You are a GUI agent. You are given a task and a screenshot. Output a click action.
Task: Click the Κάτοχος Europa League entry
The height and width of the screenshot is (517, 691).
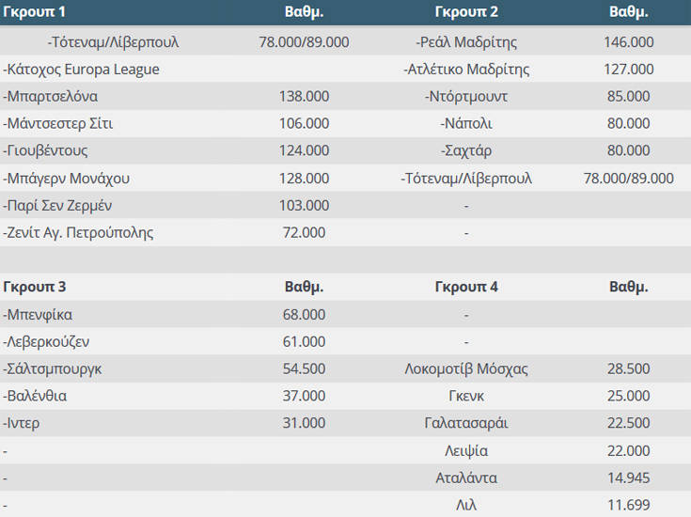pyautogui.click(x=81, y=70)
